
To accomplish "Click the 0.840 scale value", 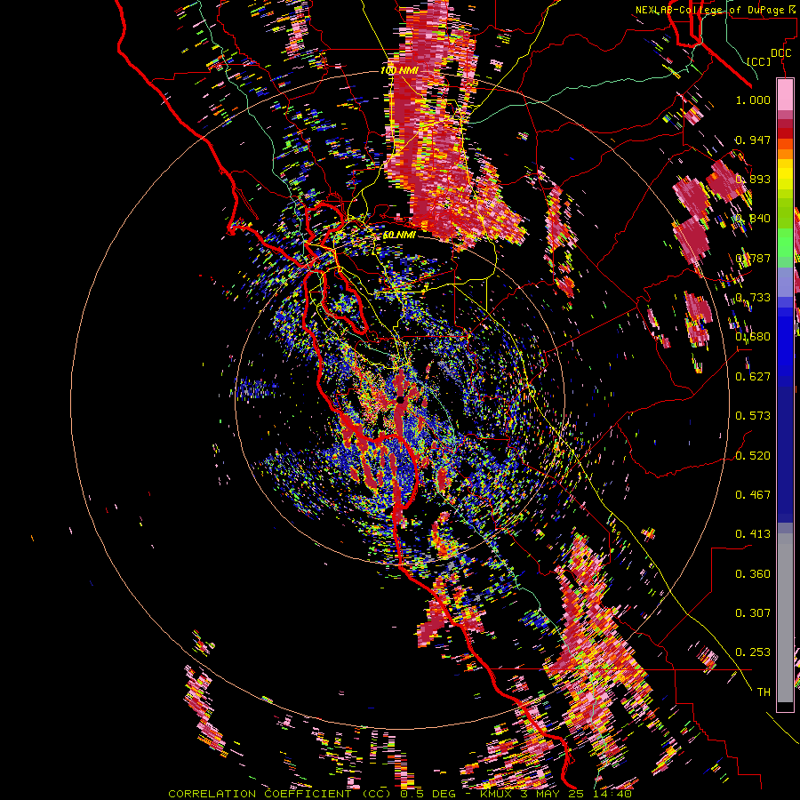I will pos(753,219).
